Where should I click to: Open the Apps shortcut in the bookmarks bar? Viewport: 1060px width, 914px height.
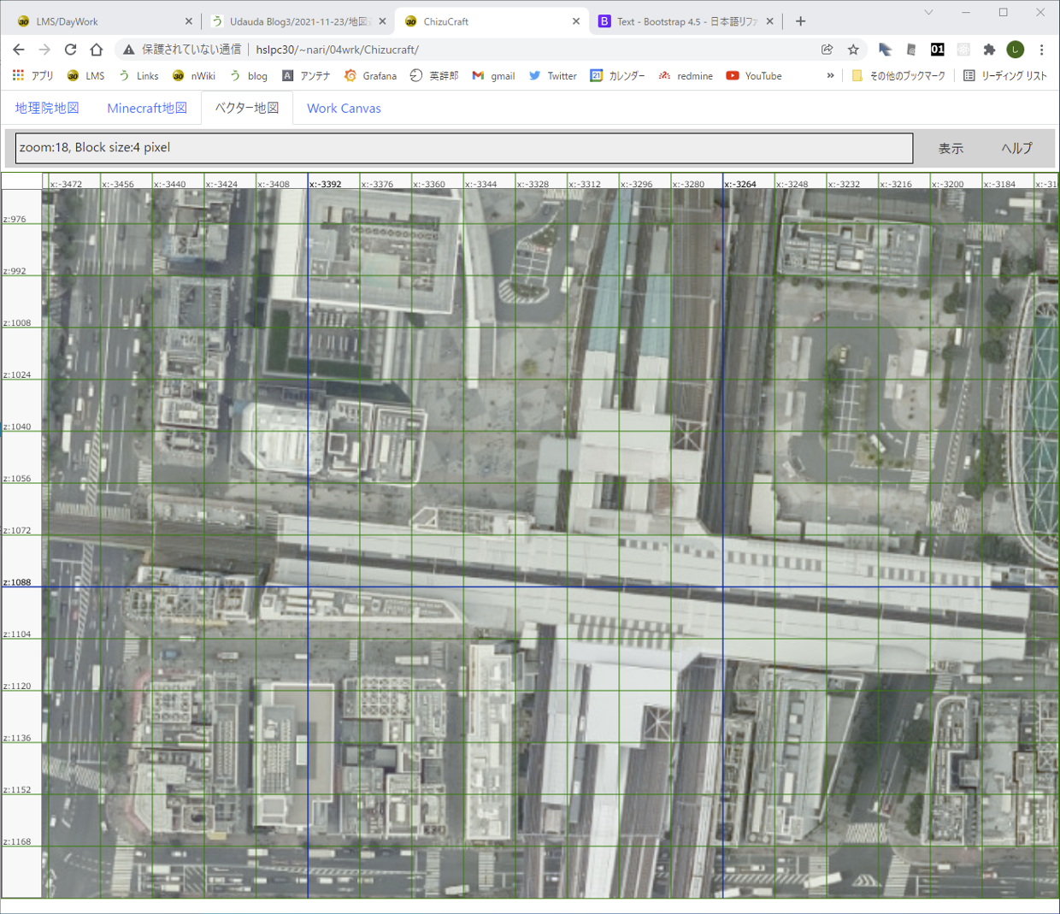click(32, 76)
